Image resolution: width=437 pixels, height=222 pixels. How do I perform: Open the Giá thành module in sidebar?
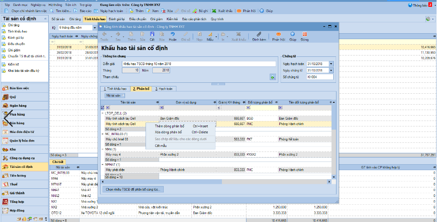(24, 193)
